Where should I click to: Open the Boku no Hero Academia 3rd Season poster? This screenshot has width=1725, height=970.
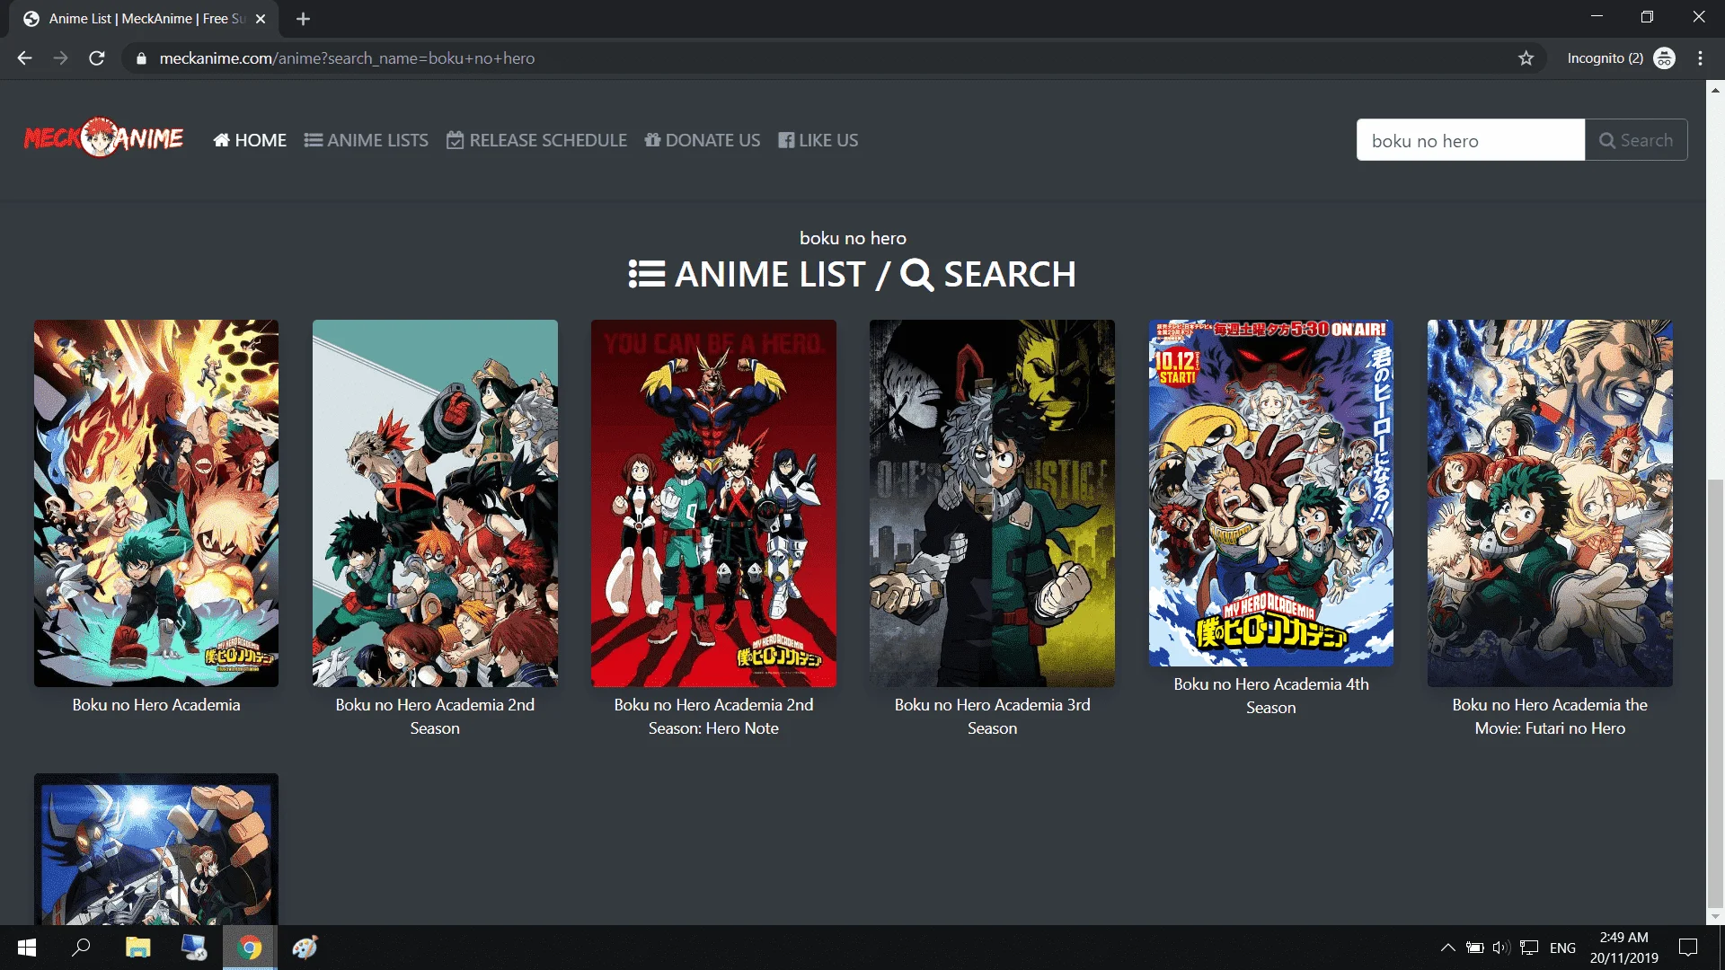coord(992,503)
